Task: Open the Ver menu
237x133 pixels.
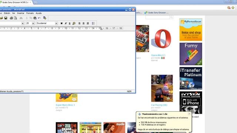Action: (13, 13)
